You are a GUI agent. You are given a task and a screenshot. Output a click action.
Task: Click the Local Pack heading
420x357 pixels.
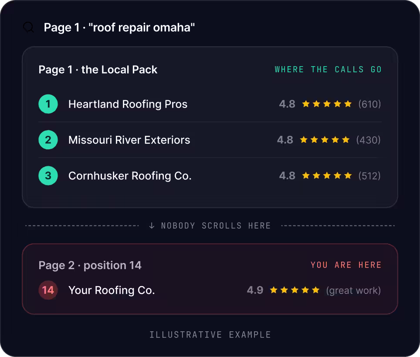[98, 70]
